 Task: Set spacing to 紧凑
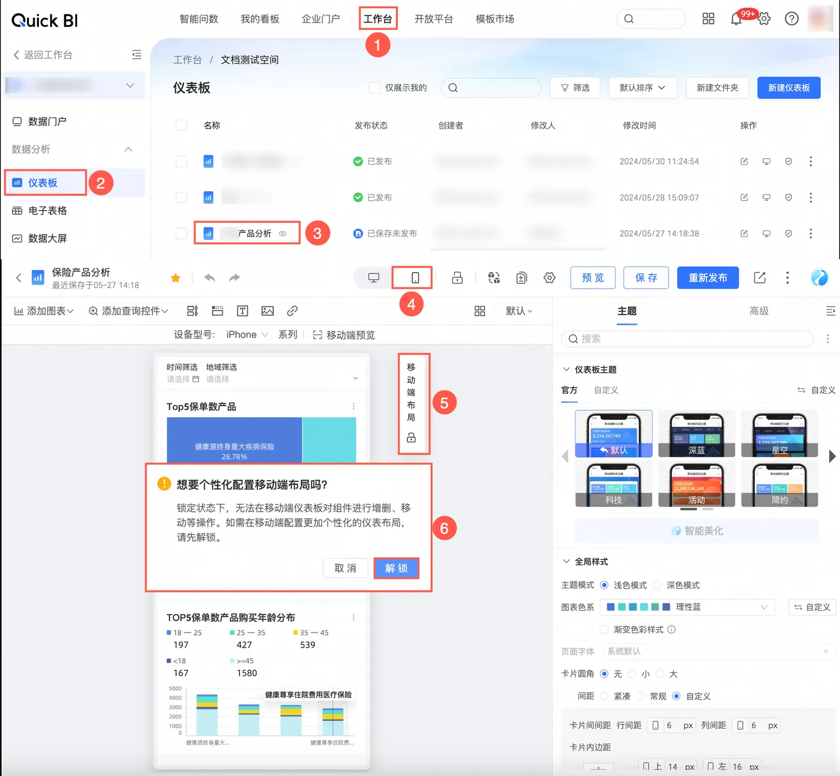[604, 696]
